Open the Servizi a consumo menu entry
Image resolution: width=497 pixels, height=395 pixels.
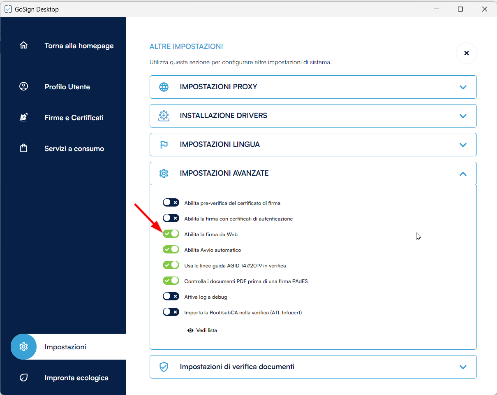point(74,149)
